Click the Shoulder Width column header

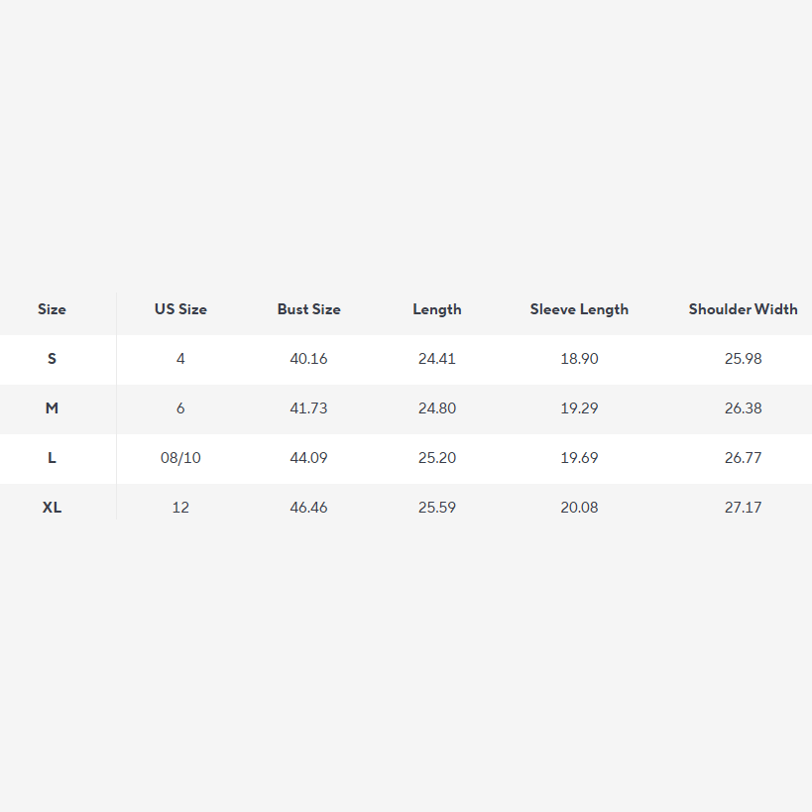743,309
